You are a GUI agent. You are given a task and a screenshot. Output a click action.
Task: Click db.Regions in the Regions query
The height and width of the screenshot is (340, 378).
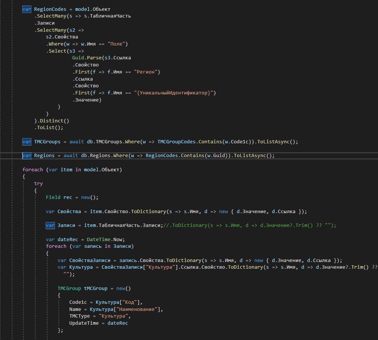(96, 156)
